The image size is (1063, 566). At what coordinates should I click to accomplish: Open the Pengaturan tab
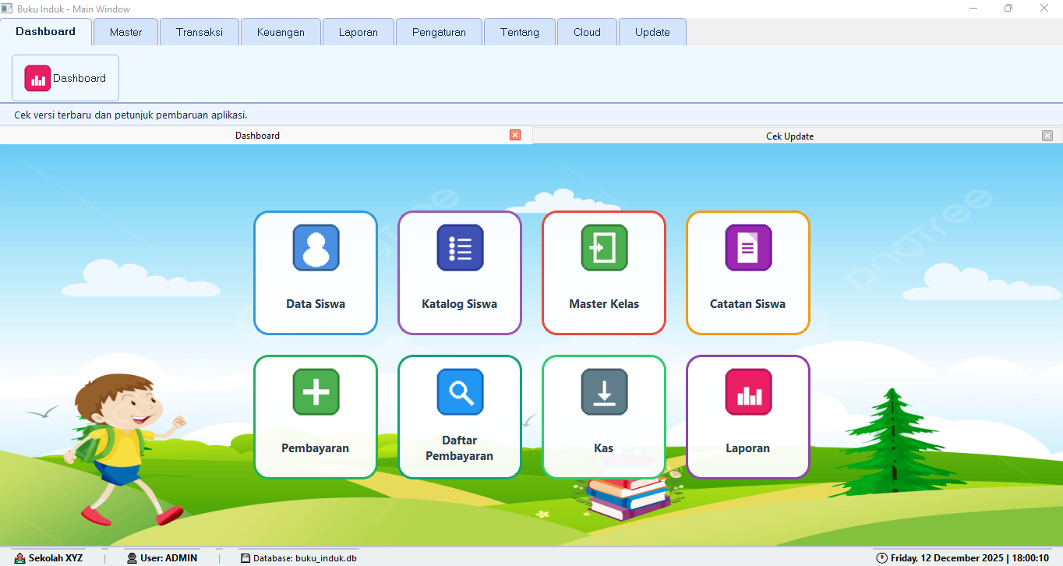coord(438,32)
